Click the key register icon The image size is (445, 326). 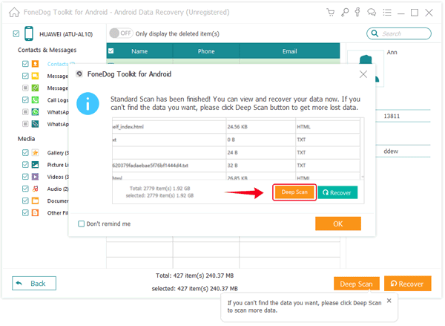pyautogui.click(x=345, y=12)
